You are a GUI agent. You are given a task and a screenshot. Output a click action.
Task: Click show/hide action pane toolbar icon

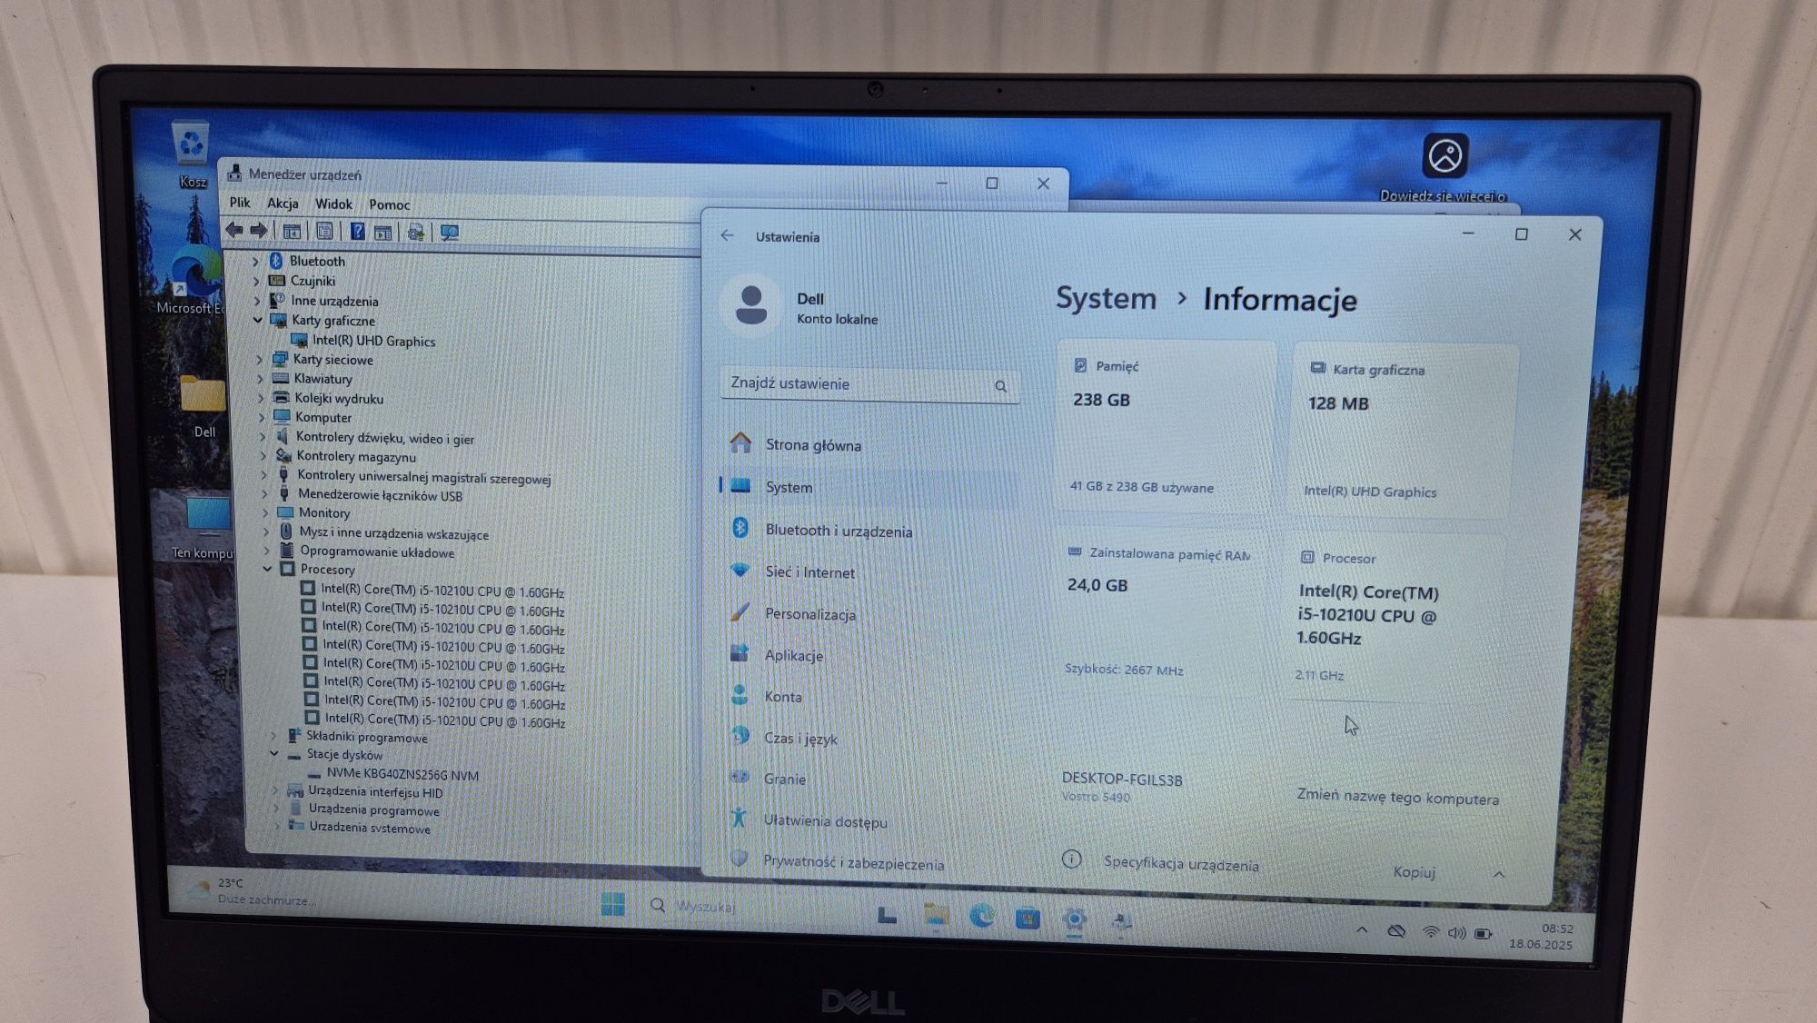point(383,232)
